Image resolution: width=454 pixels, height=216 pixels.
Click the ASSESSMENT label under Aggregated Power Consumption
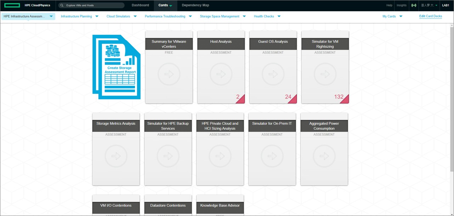[324, 135]
